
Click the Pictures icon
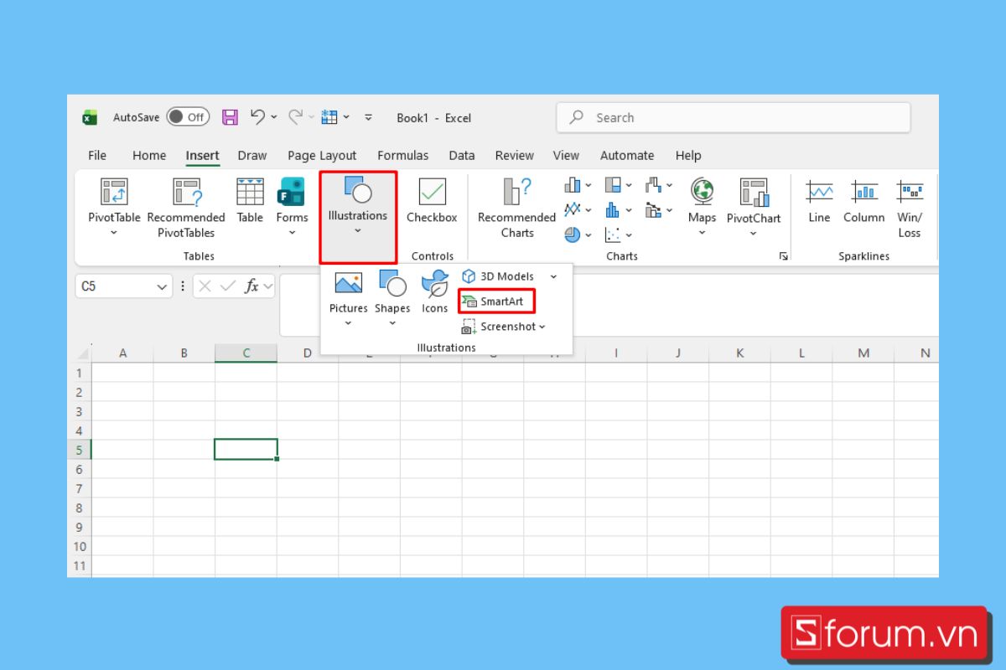(x=348, y=285)
